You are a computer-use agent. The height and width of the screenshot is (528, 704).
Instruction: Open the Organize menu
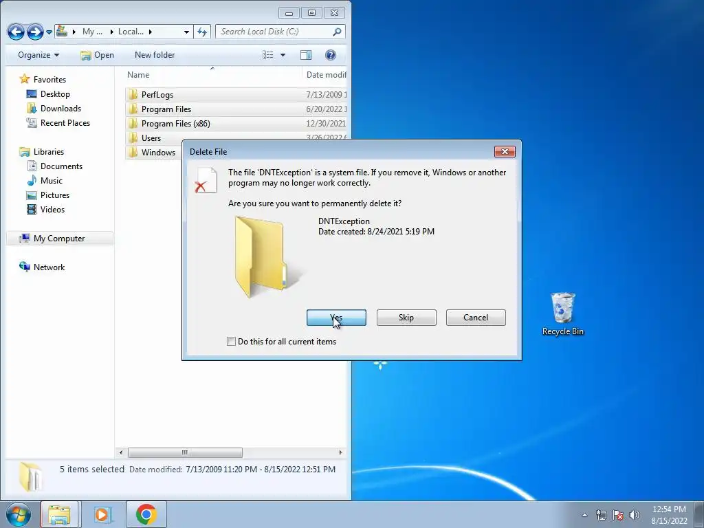pos(38,55)
